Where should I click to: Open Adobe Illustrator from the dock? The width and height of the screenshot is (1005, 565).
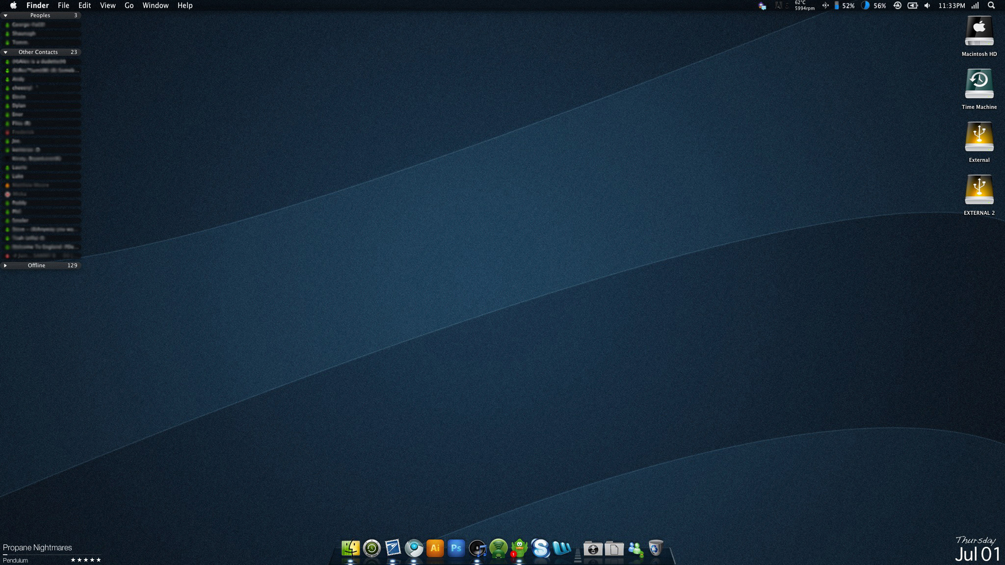[435, 548]
